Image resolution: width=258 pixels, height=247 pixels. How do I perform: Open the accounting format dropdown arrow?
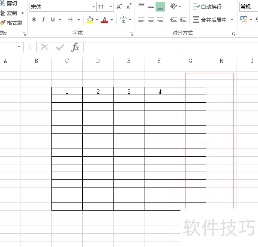[251, 20]
